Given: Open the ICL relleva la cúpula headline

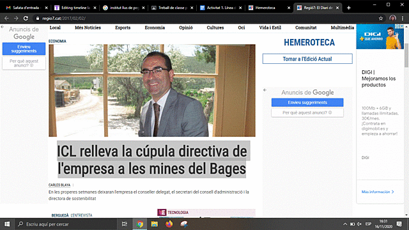Looking at the screenshot, I should (x=152, y=160).
